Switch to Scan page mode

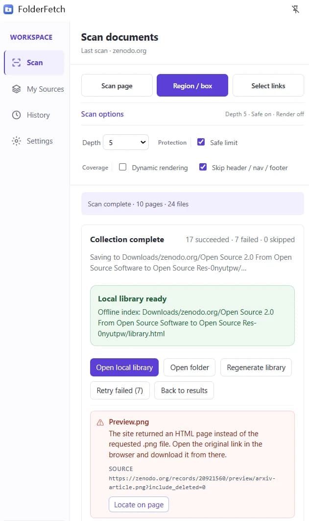click(117, 85)
